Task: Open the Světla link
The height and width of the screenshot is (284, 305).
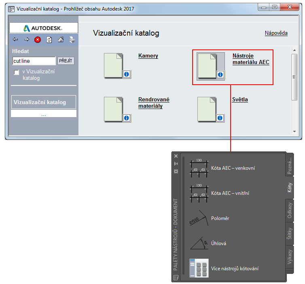Action: coord(240,100)
